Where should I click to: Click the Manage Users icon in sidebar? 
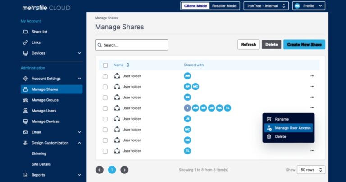(26, 111)
